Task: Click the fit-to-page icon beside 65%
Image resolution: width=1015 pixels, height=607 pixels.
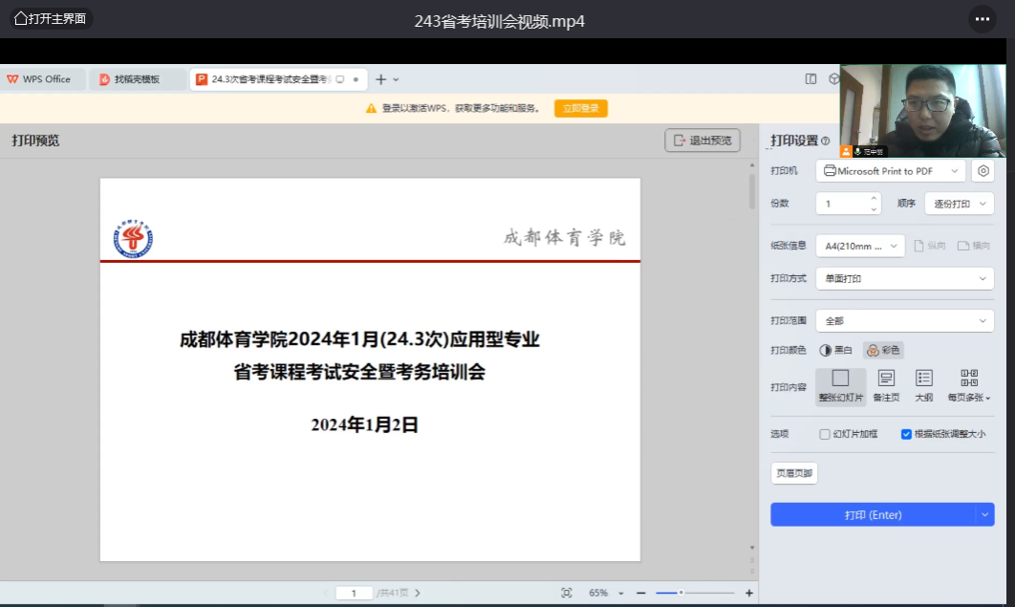Action: point(567,593)
